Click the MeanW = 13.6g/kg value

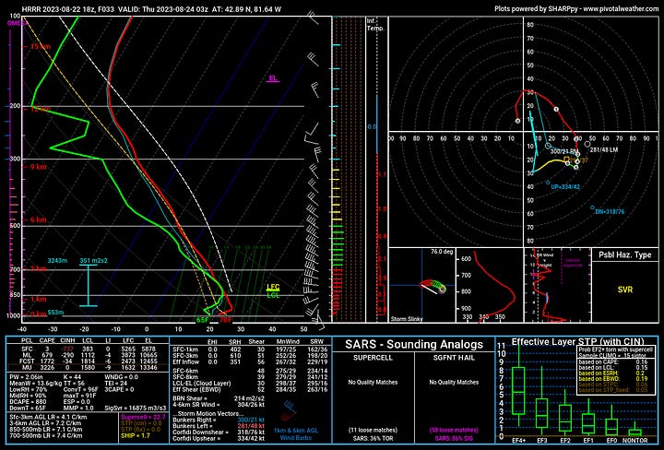(x=34, y=383)
